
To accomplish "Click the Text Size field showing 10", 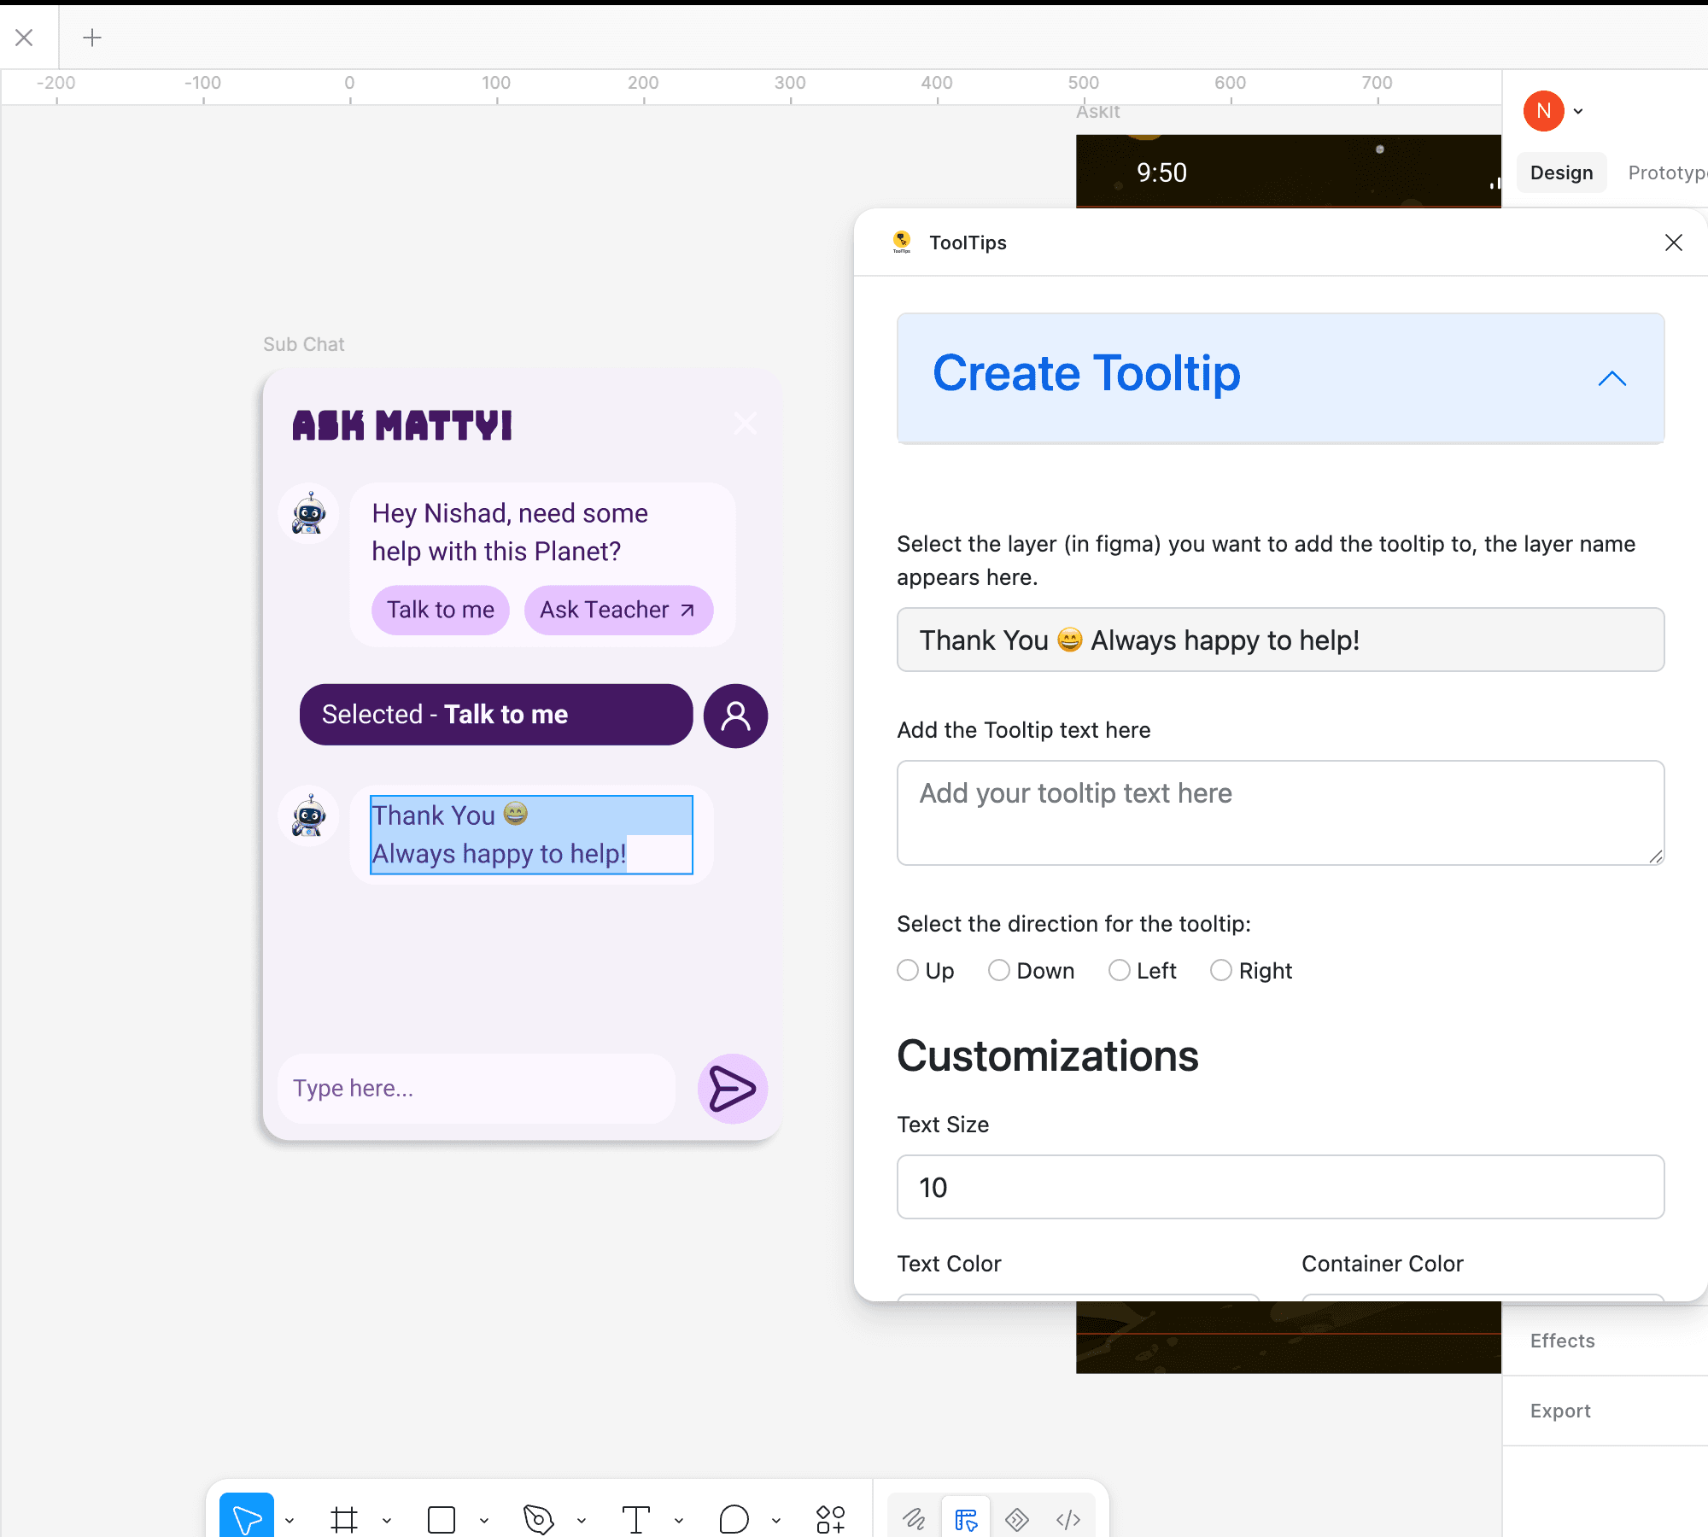I will [x=1280, y=1187].
